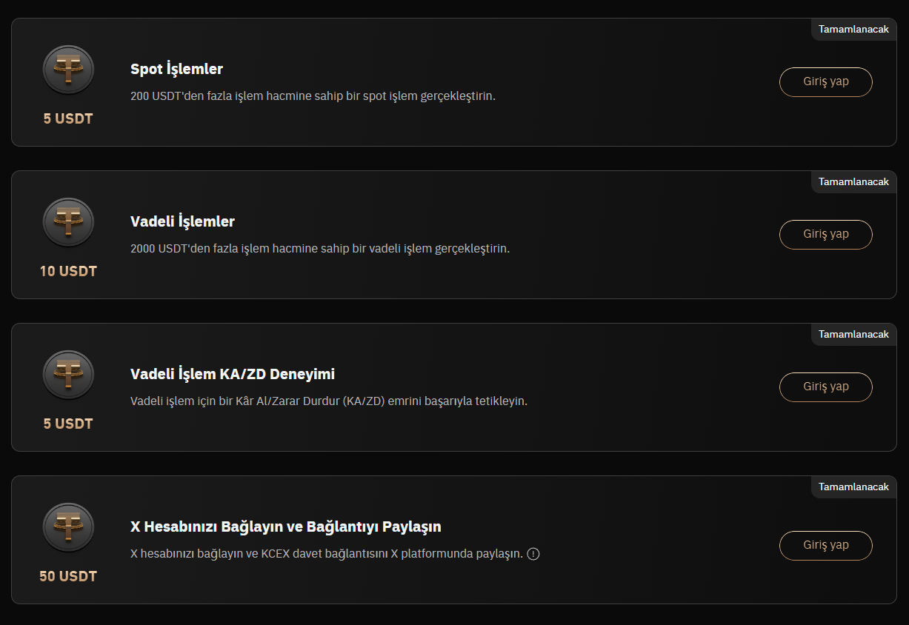Click the Tamamlanacak tag on Spot İşlemler card
The image size is (909, 625).
coord(853,30)
